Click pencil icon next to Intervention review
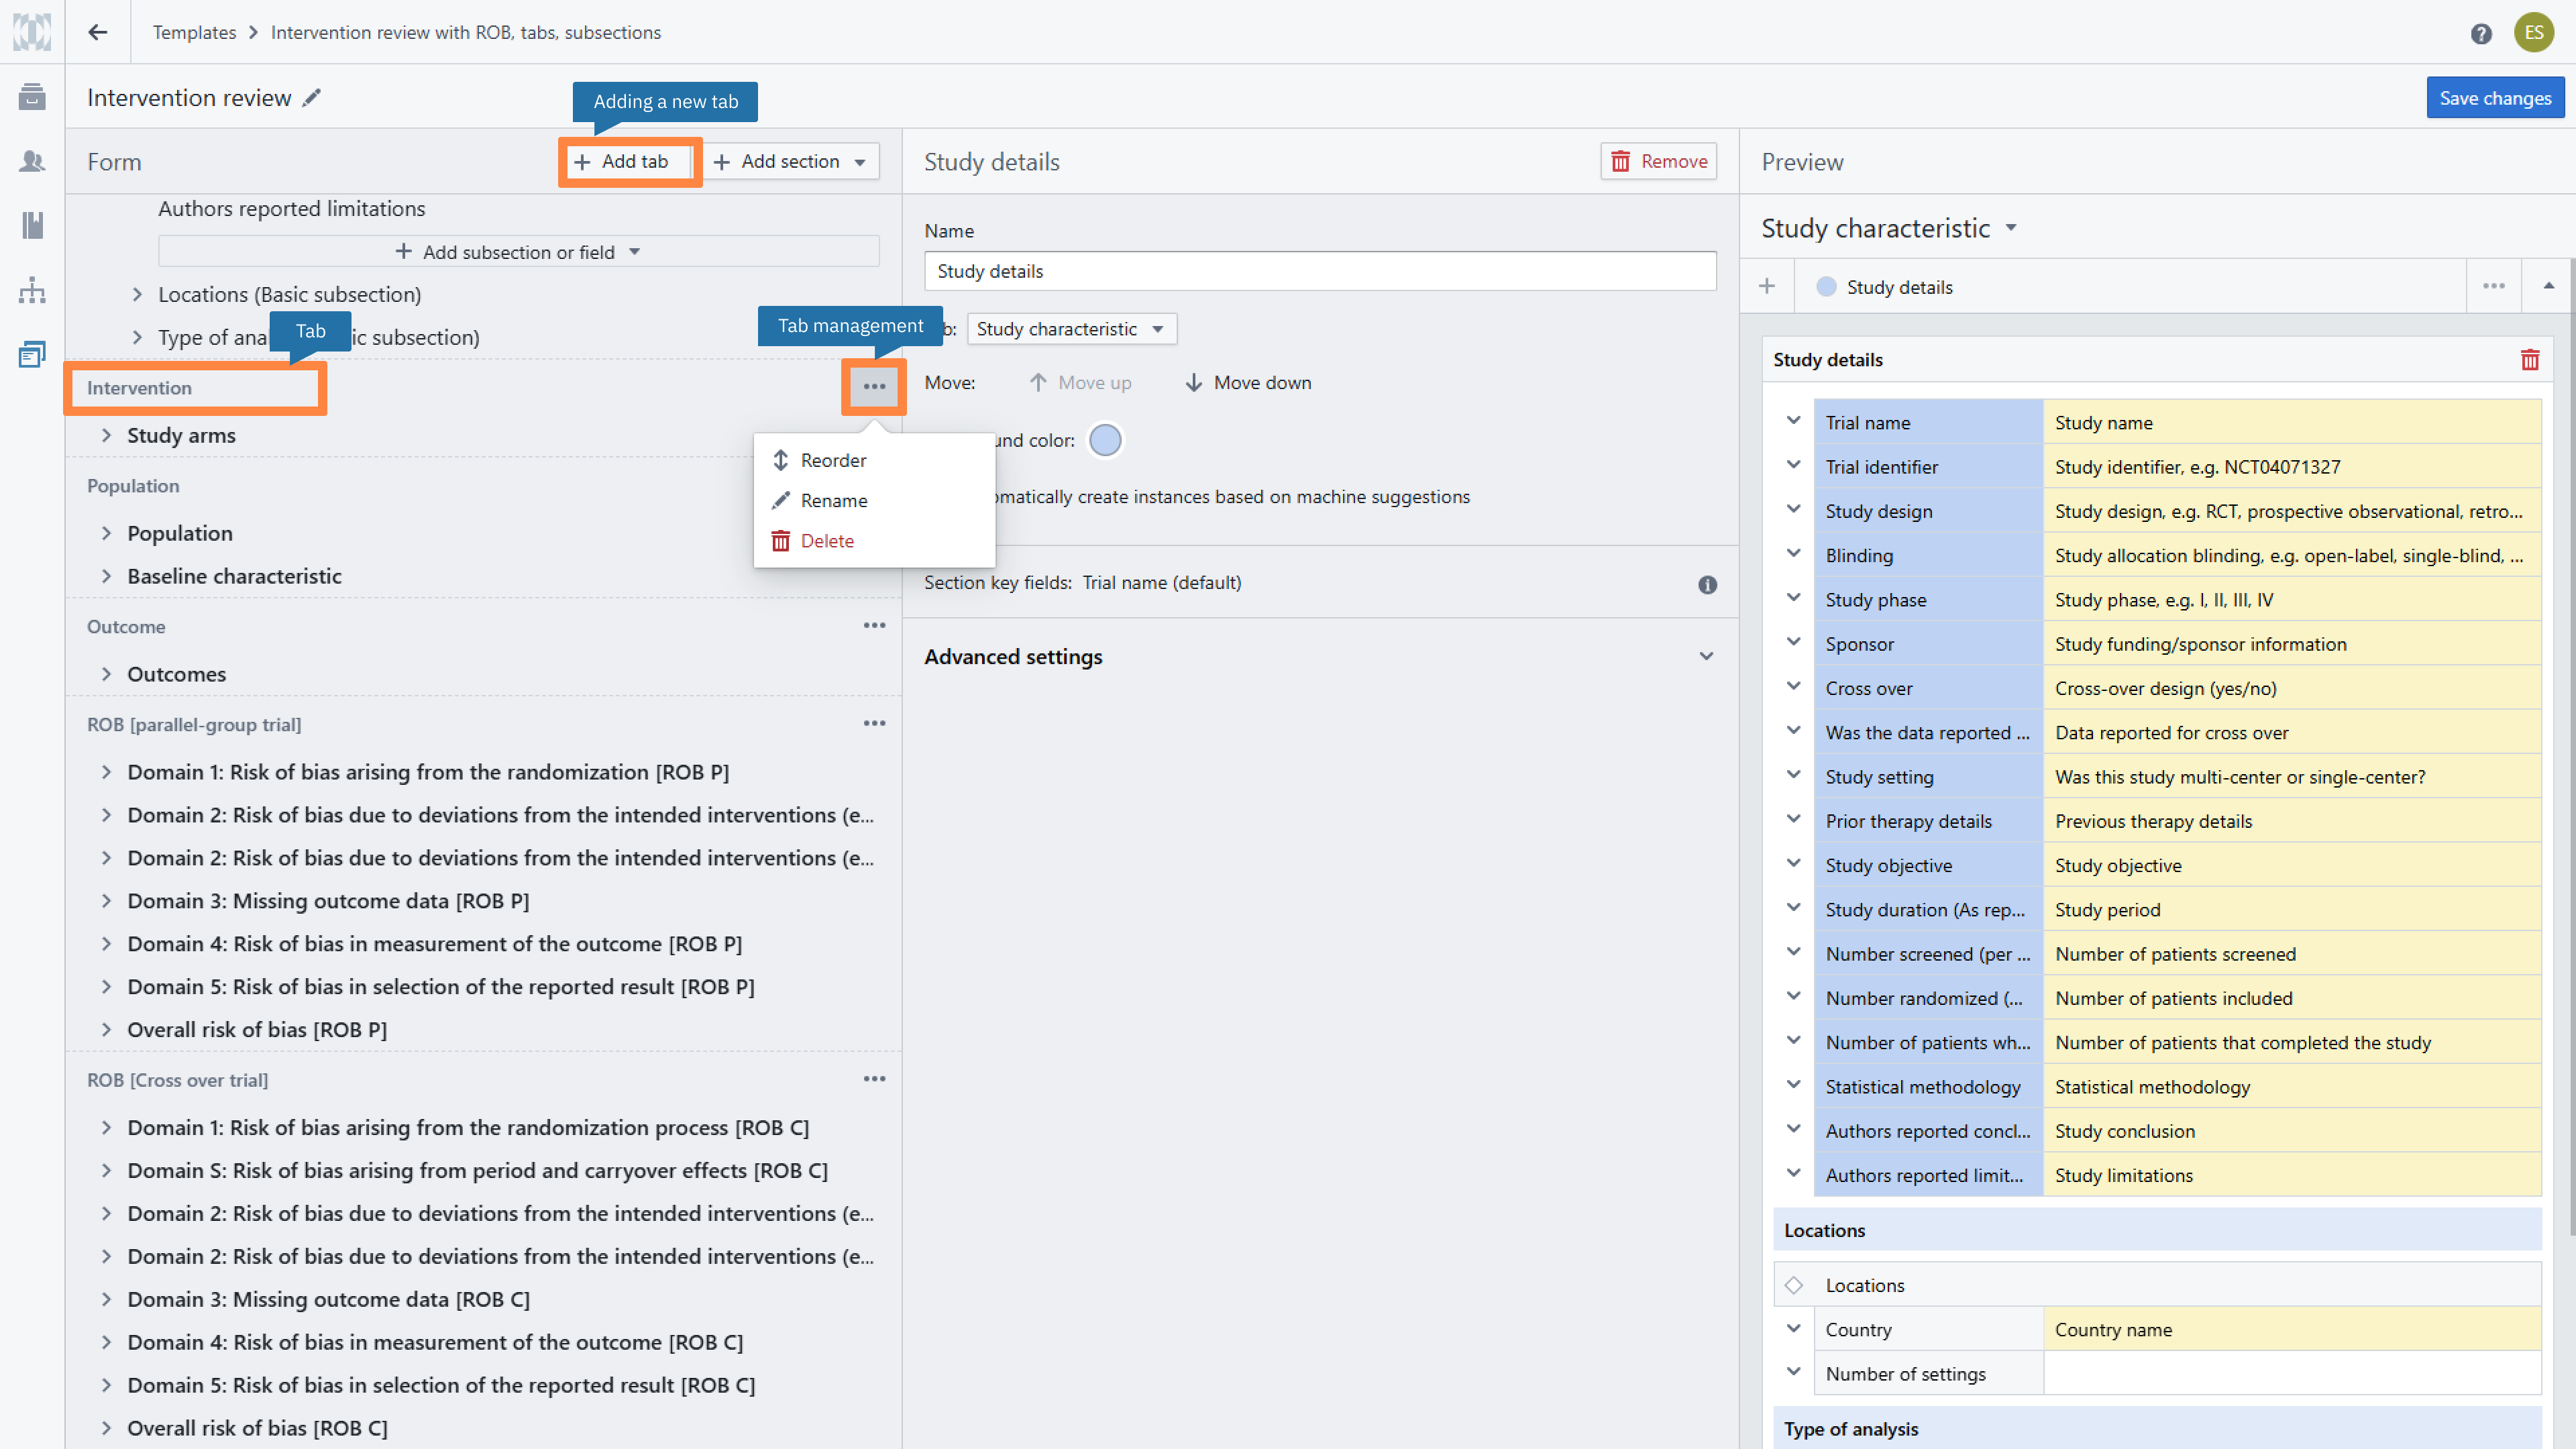 312,97
